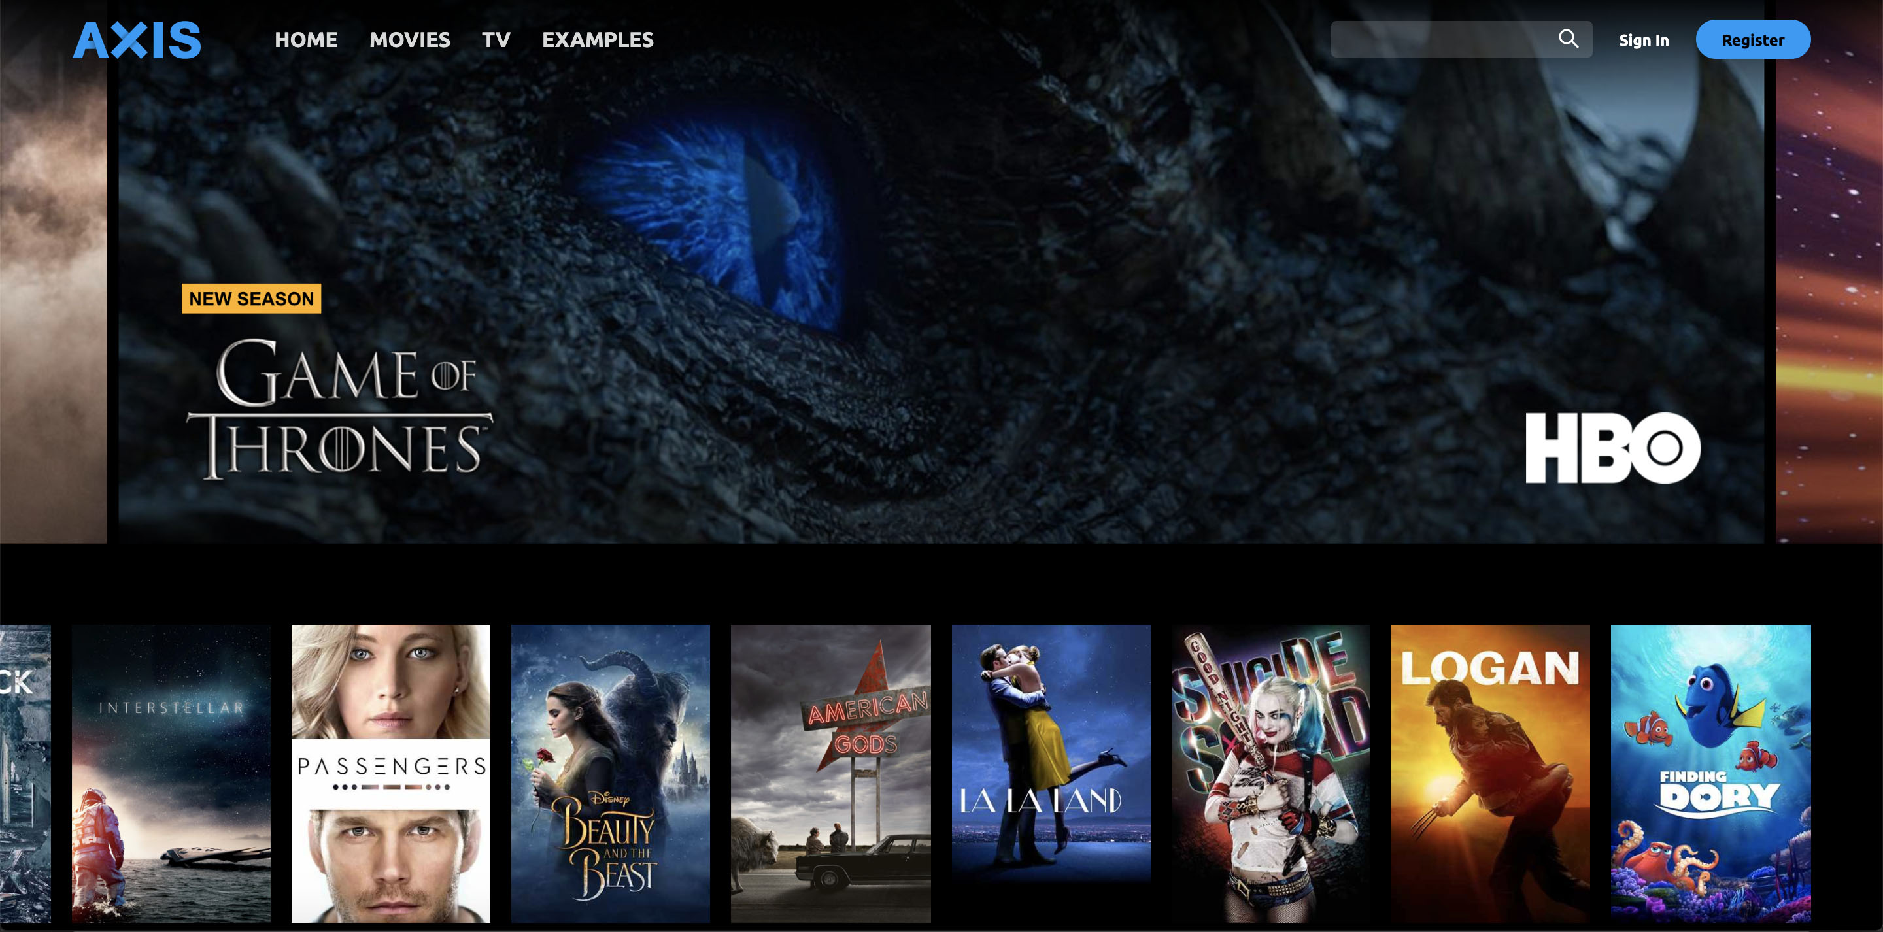This screenshot has width=1883, height=932.
Task: Open the American Gods poster
Action: click(x=831, y=773)
